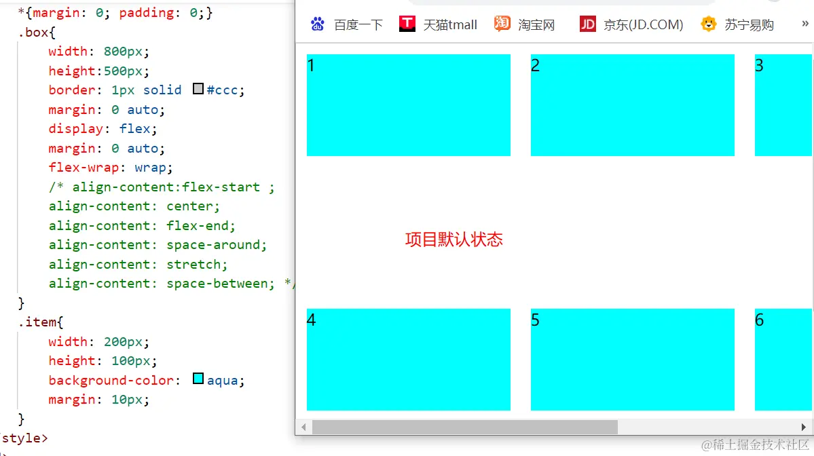Click flex item box number 1
This screenshot has height=456, width=814.
(x=409, y=104)
